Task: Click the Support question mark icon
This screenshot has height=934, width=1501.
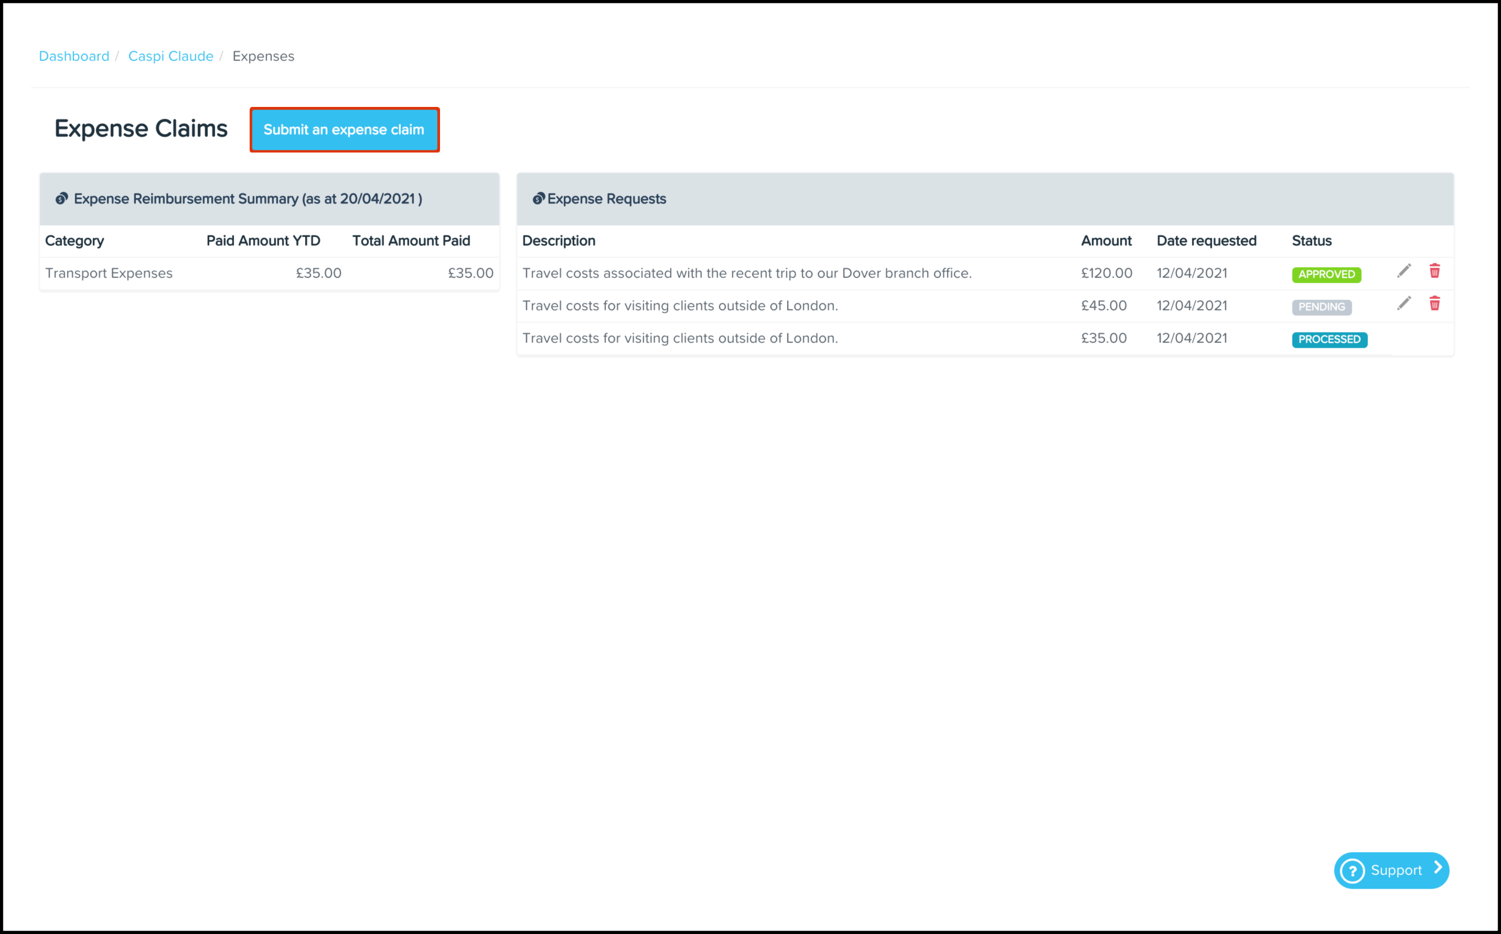Action: click(x=1352, y=871)
